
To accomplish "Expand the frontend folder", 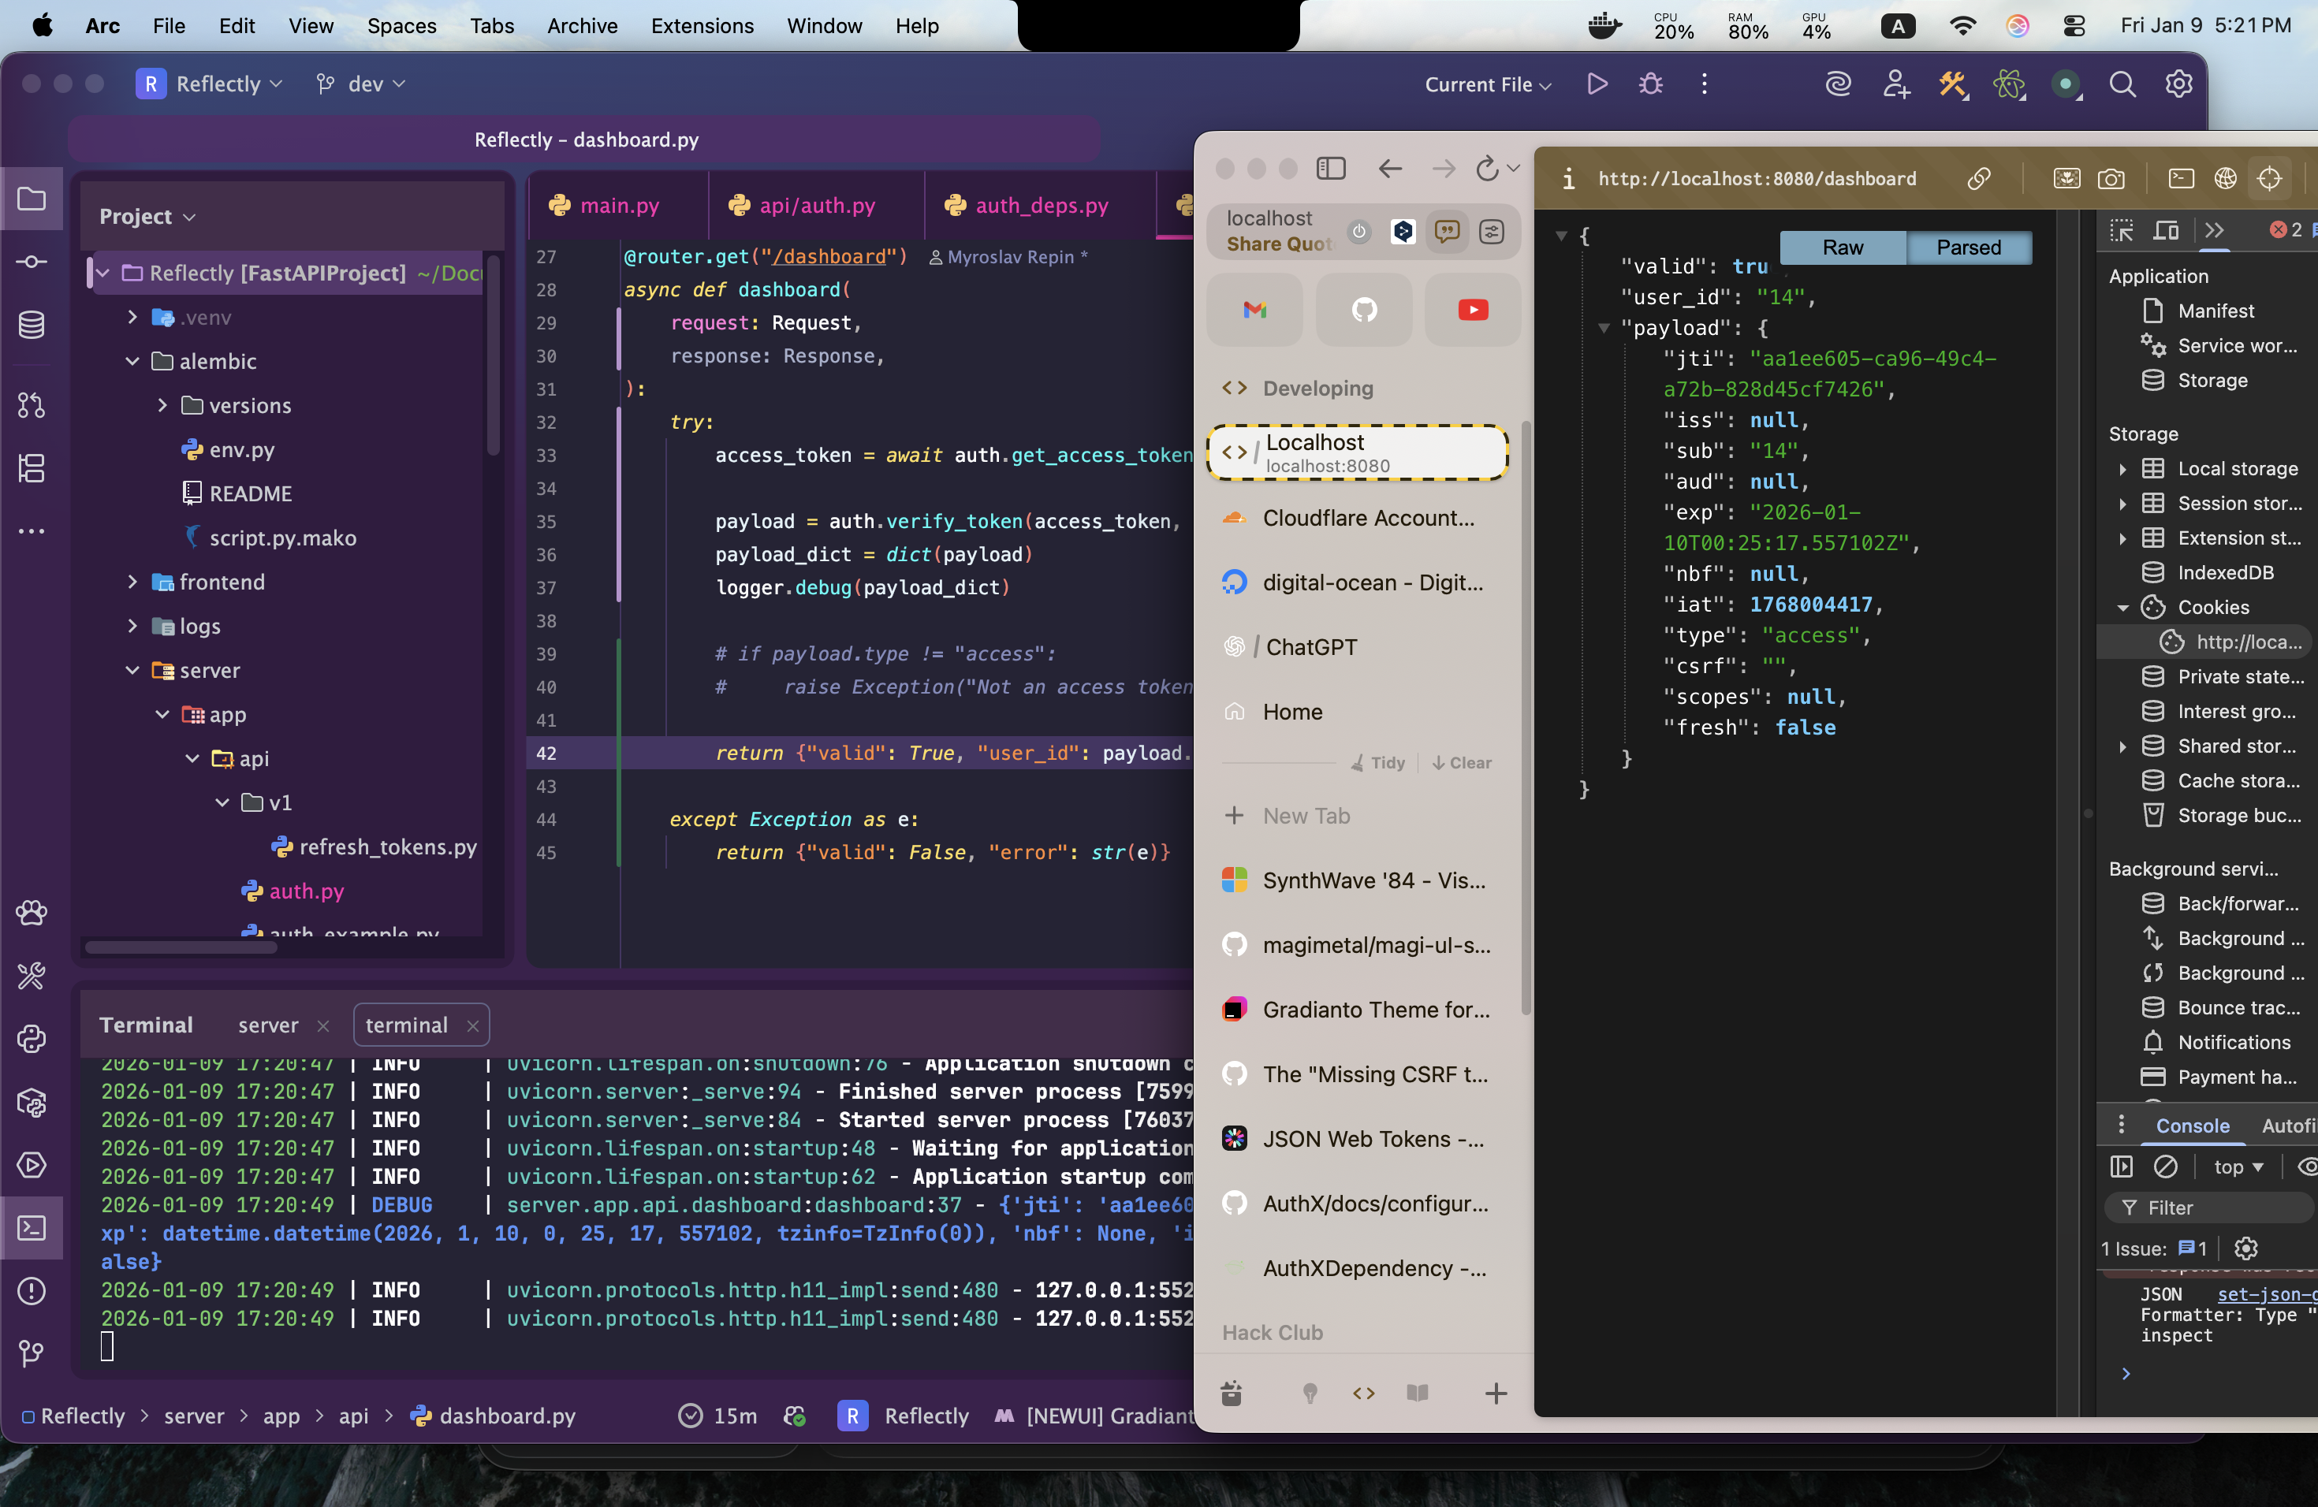I will coord(132,582).
